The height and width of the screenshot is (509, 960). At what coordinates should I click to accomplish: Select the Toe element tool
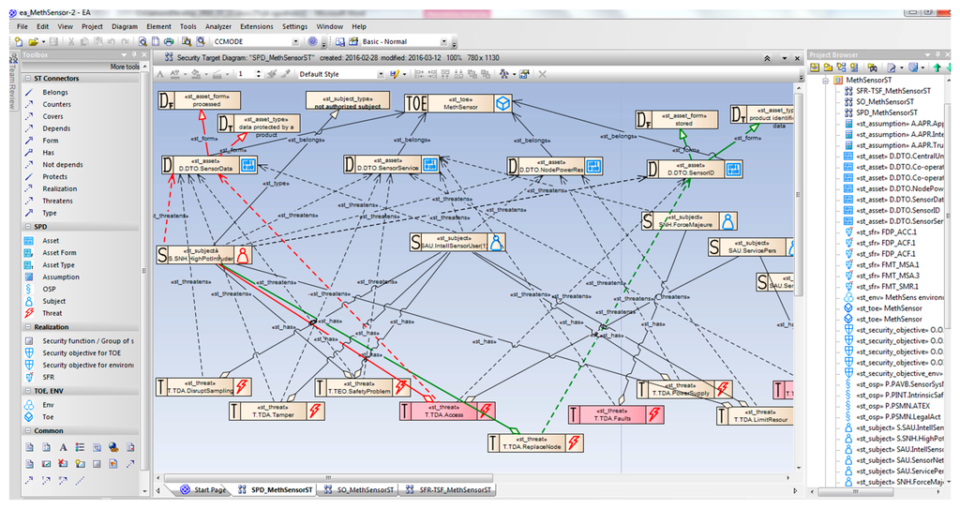49,416
